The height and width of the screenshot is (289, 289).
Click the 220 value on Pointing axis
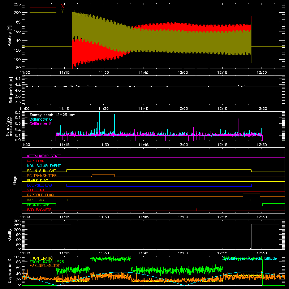(17, 4)
